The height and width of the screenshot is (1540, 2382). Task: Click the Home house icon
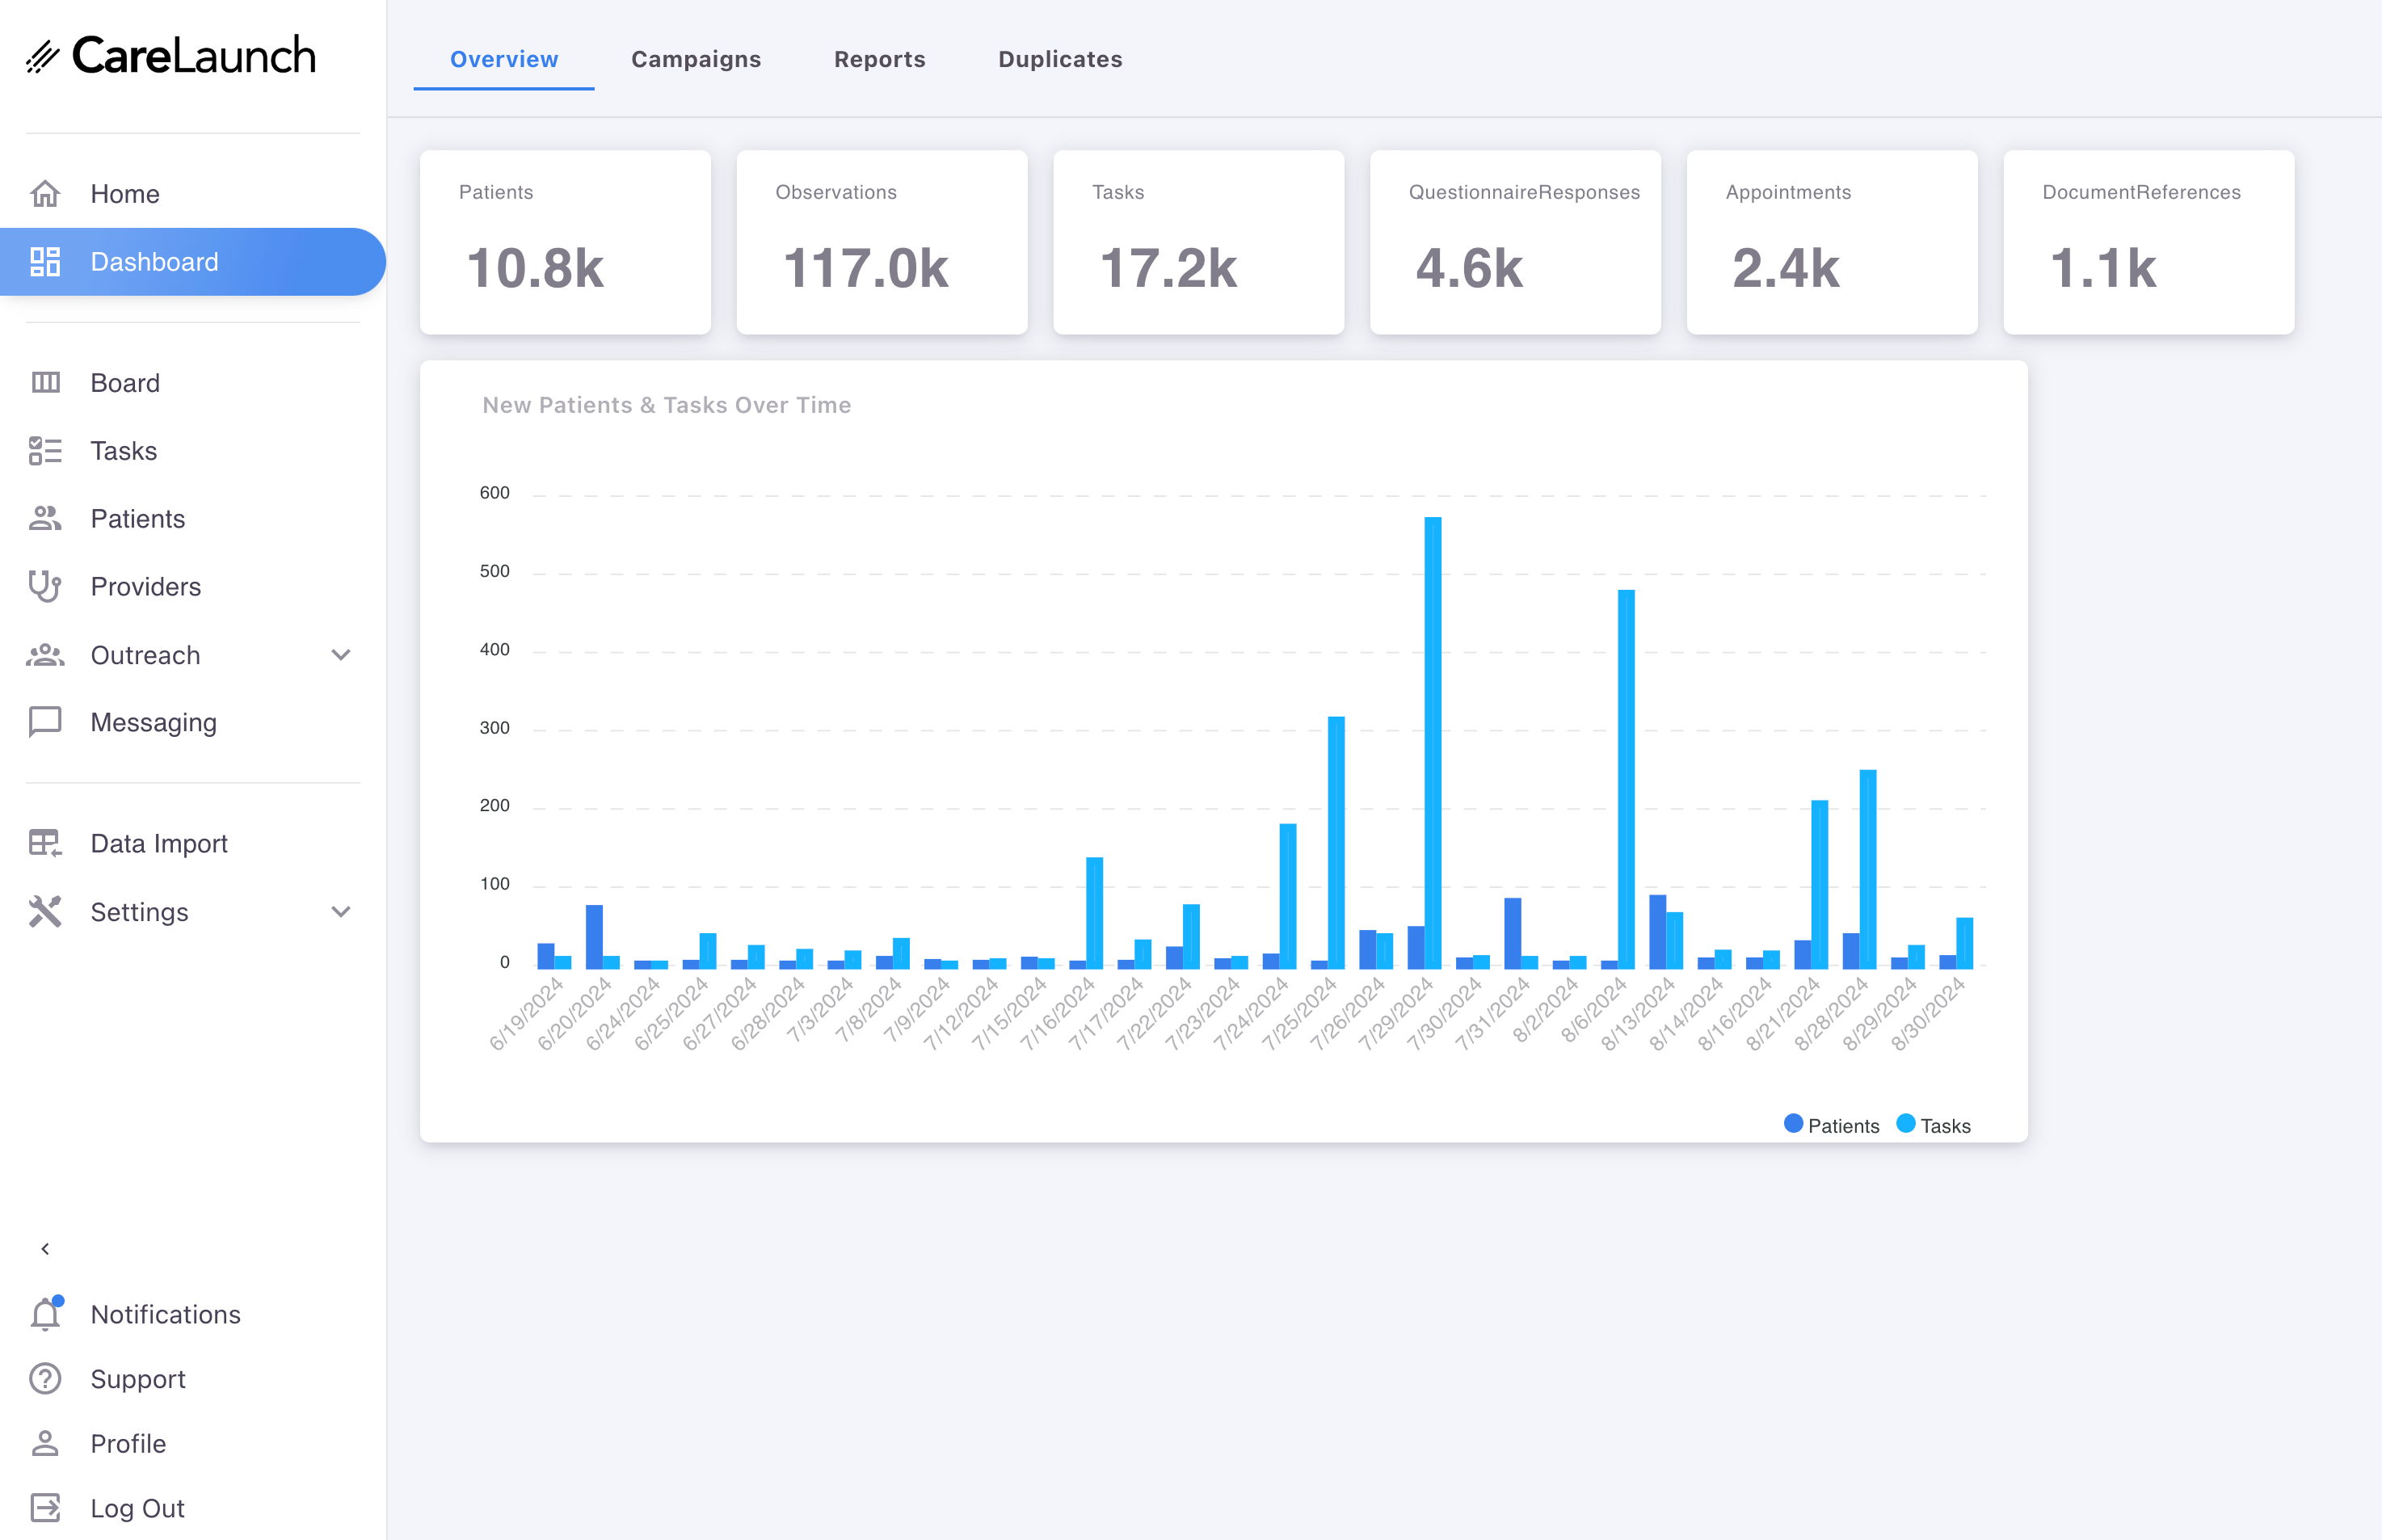(x=45, y=193)
